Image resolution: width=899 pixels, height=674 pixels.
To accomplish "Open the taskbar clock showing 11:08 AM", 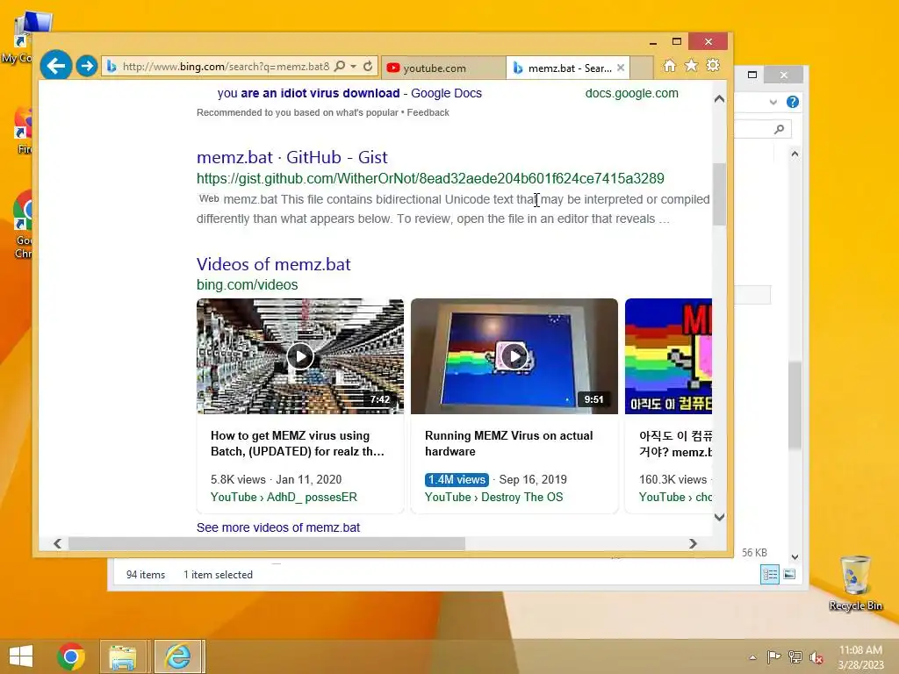I will [860, 657].
